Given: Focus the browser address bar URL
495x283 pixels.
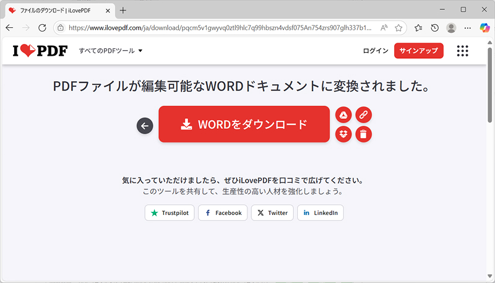Looking at the screenshot, I should (x=220, y=28).
